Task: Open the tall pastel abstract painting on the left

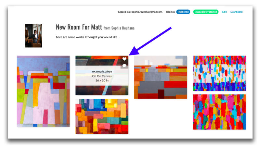Action: click(43, 91)
